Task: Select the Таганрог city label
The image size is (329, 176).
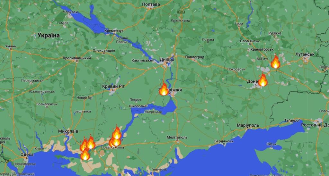Action: coord(292,121)
